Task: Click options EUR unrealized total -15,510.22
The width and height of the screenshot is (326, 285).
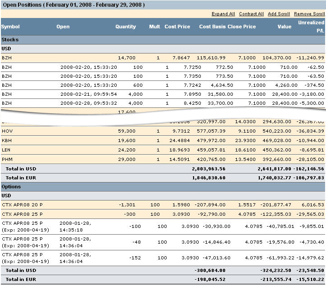Action: click(x=310, y=280)
